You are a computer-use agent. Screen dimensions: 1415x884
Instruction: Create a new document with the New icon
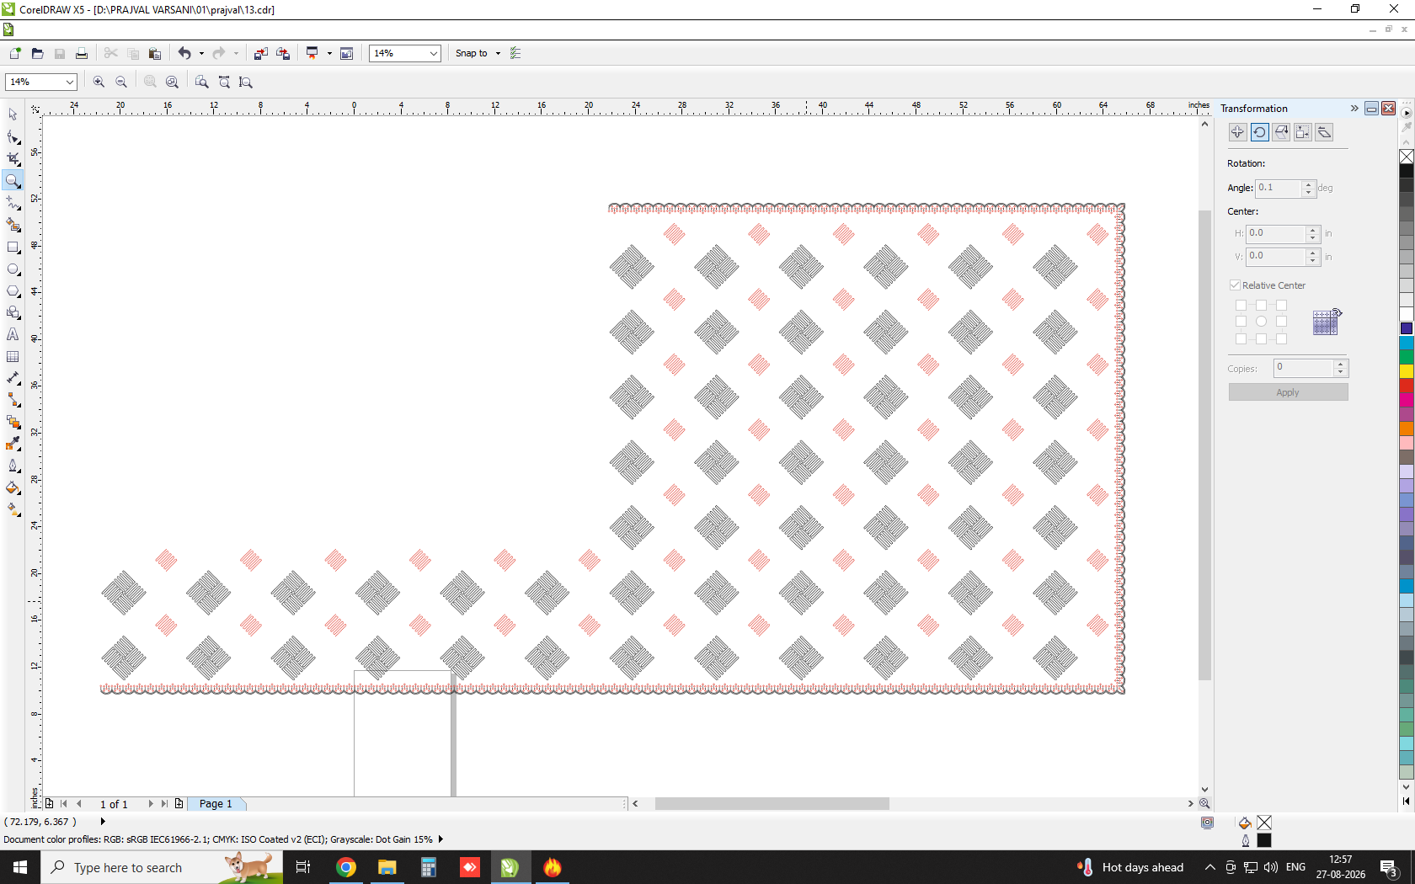coord(15,53)
